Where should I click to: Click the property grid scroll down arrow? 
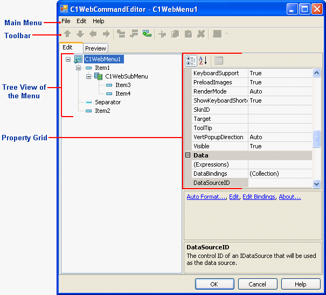click(316, 184)
